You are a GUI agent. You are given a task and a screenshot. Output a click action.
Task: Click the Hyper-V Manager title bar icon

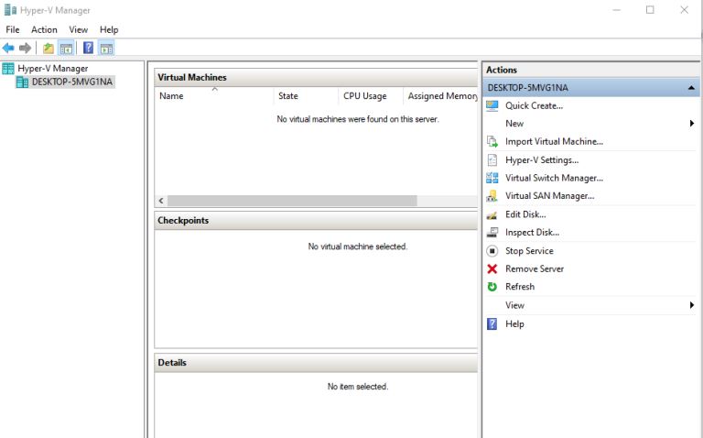click(10, 10)
